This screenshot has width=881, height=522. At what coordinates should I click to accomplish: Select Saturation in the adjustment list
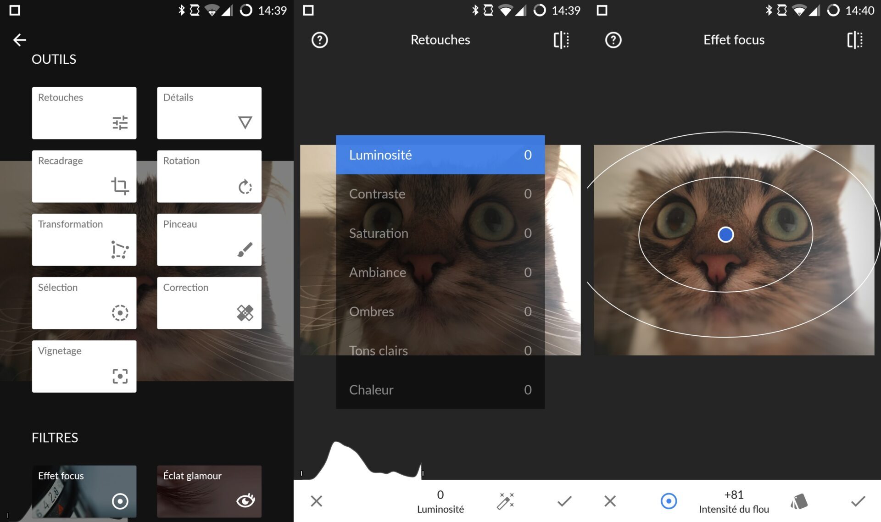[440, 233]
